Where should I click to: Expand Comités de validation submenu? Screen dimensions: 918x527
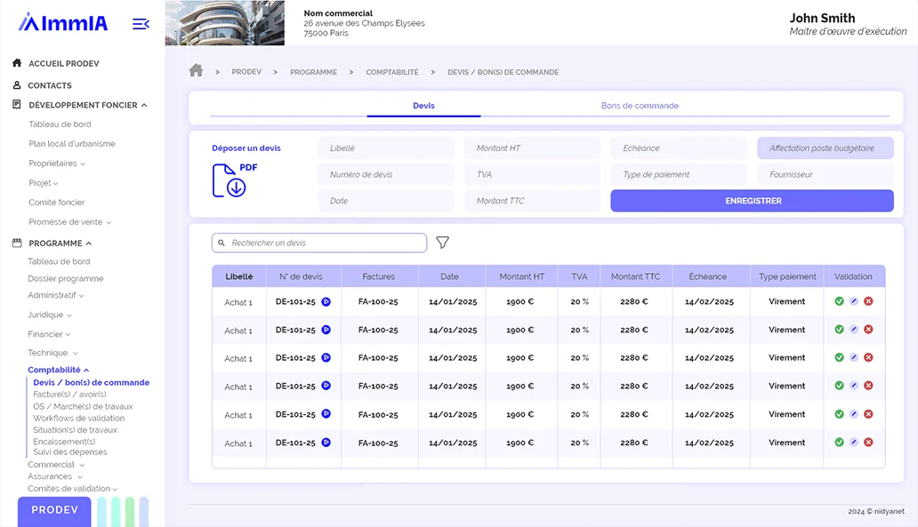[x=115, y=489]
